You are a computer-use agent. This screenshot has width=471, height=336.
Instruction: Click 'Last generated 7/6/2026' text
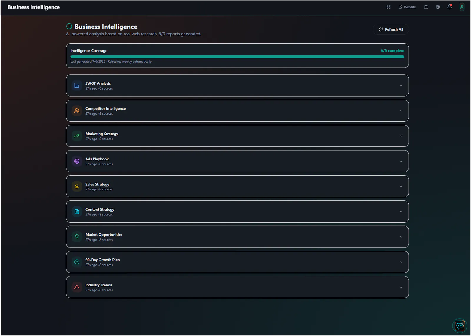[88, 62]
